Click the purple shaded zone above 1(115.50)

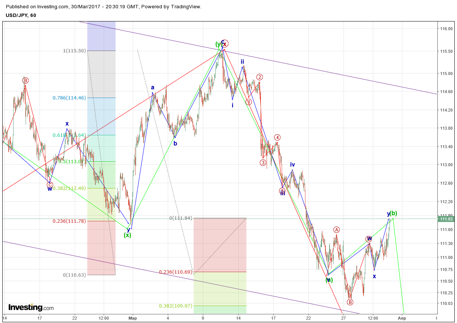101,36
